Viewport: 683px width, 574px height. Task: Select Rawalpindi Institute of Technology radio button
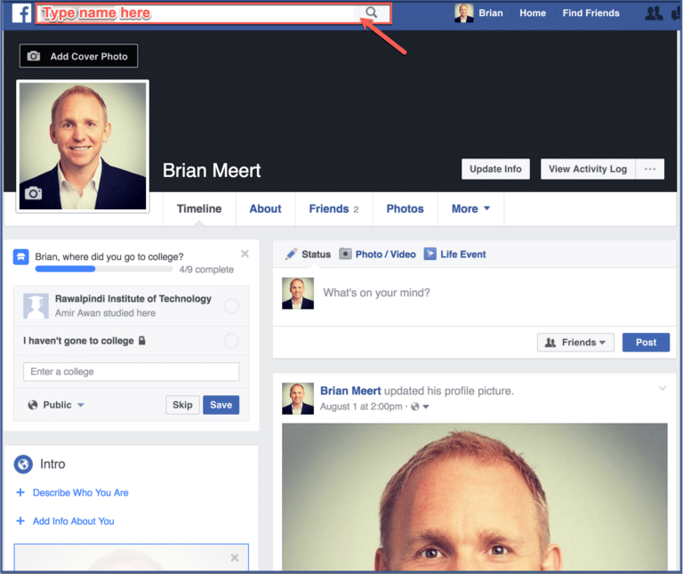231,306
